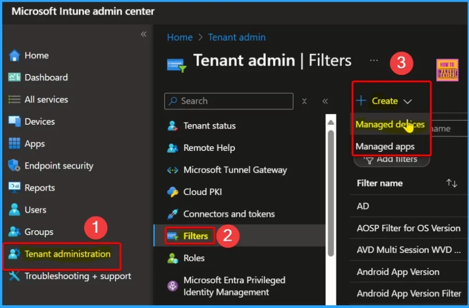Click the Privileged Identity Management icon
This screenshot has width=469, height=308.
(x=173, y=286)
